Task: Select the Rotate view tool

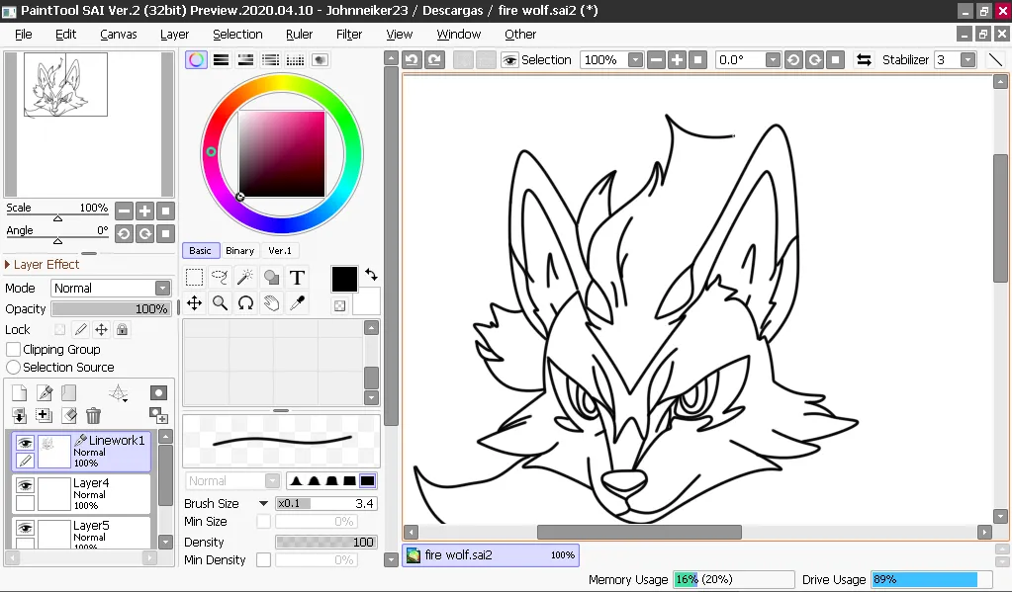Action: click(x=245, y=303)
